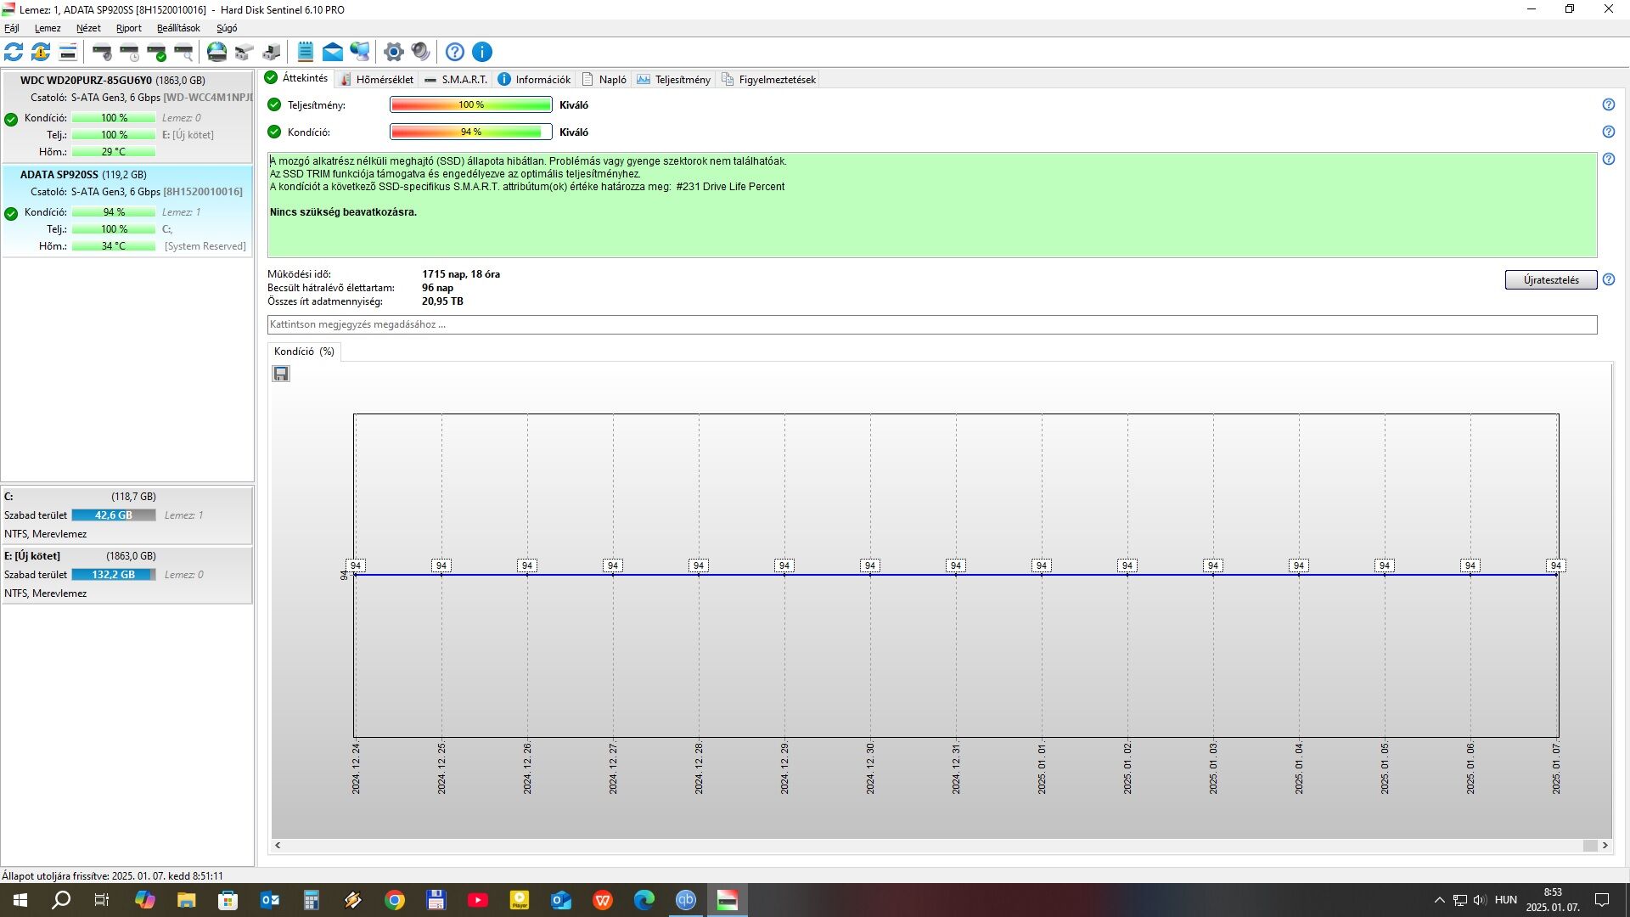The image size is (1630, 917).
Task: Click the comment field Kattintson megjegyzés megadásához
Action: coord(932,324)
